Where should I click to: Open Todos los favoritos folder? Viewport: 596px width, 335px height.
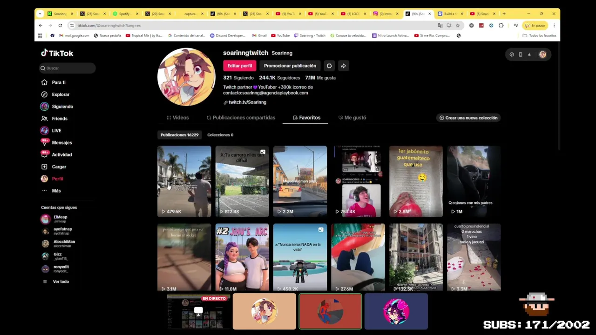539,35
